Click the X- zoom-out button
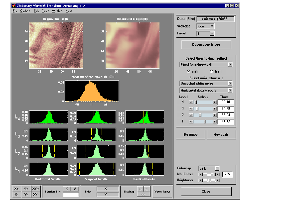The height and width of the screenshot is (207, 299). 16,194
